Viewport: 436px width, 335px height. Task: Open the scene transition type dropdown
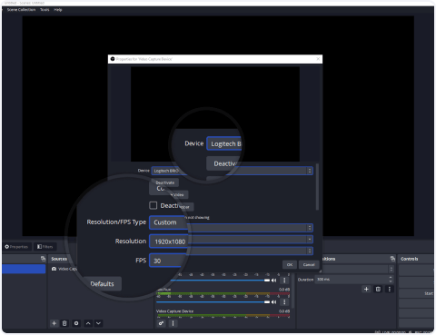pos(357,269)
